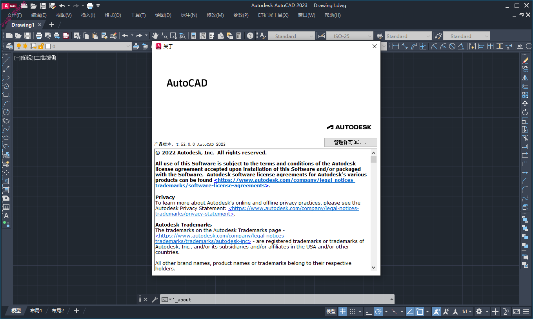Select the Multiline Text A tool

point(6,216)
